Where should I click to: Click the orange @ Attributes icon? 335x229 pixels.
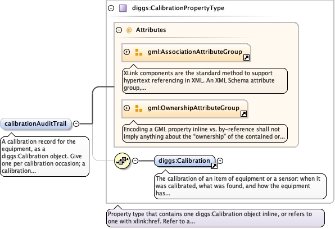click(129, 30)
